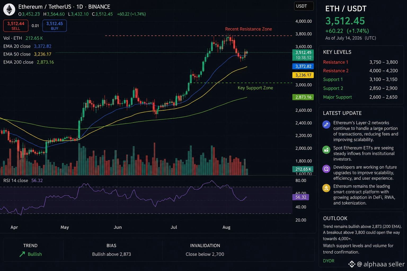Image resolution: width=407 pixels, height=271 pixels.
Task: Click the H 3,564.60 high value in the header
Action: [x=54, y=14]
